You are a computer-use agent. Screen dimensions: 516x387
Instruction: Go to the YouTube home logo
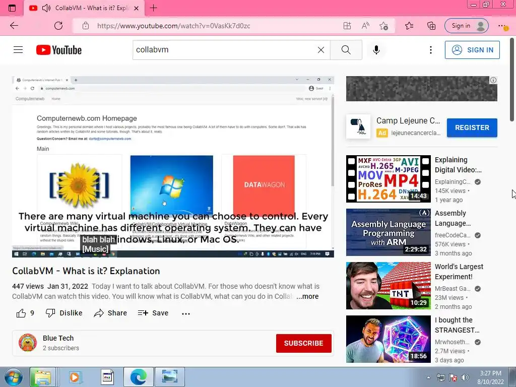pyautogui.click(x=59, y=50)
